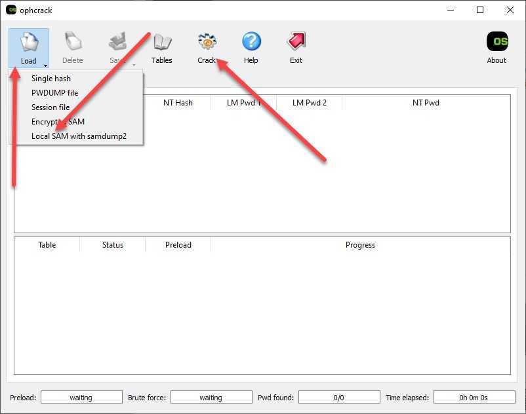This screenshot has width=526, height=414.
Task: Click the Exit icon
Action: tap(296, 41)
